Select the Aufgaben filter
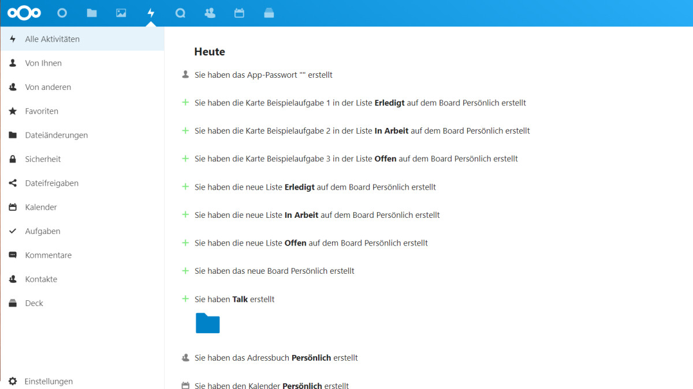 tap(82, 231)
